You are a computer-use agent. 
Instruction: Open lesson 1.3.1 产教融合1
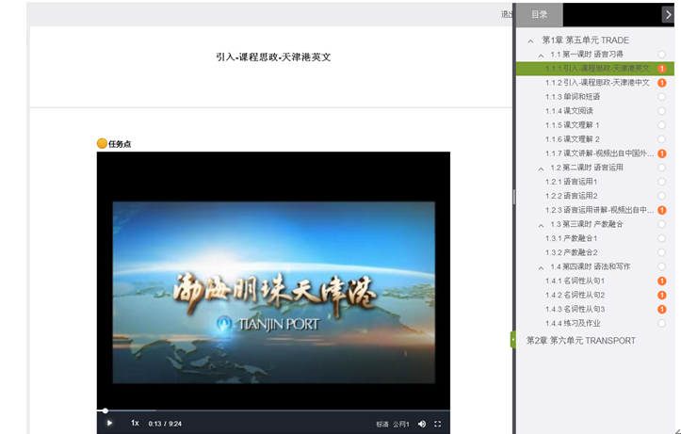(x=571, y=238)
